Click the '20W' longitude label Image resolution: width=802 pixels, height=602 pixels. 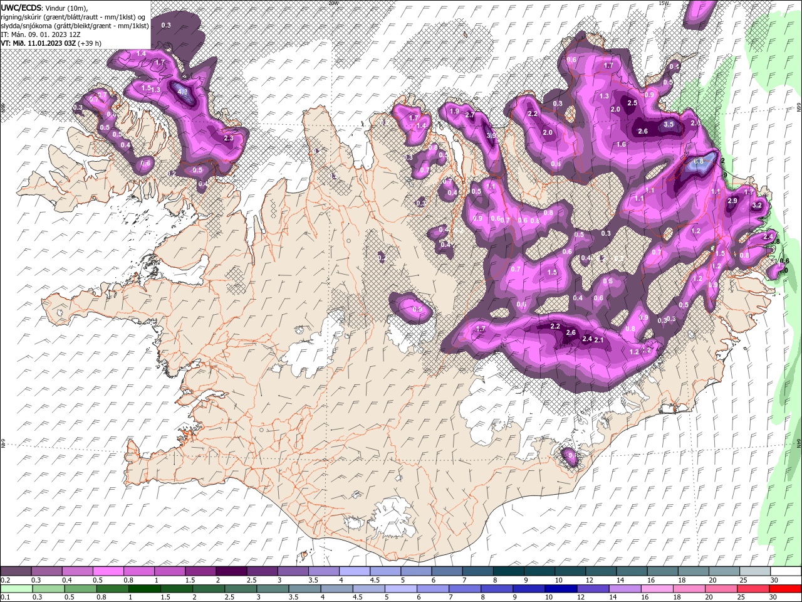coord(333,3)
